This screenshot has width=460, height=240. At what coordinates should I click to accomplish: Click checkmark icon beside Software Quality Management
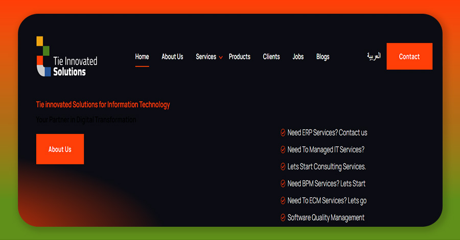tap(283, 218)
